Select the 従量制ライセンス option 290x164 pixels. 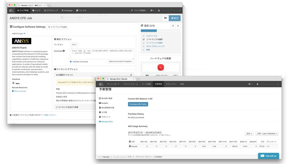click(64, 75)
